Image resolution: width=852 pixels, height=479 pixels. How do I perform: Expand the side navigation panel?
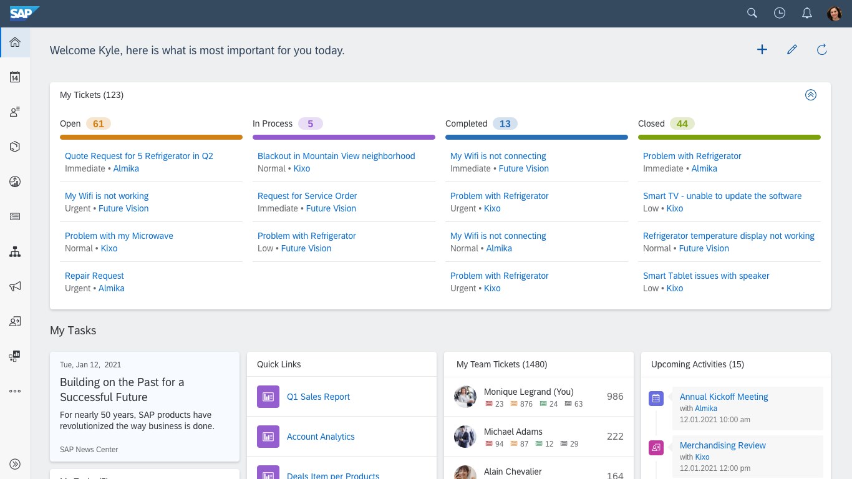pos(15,464)
